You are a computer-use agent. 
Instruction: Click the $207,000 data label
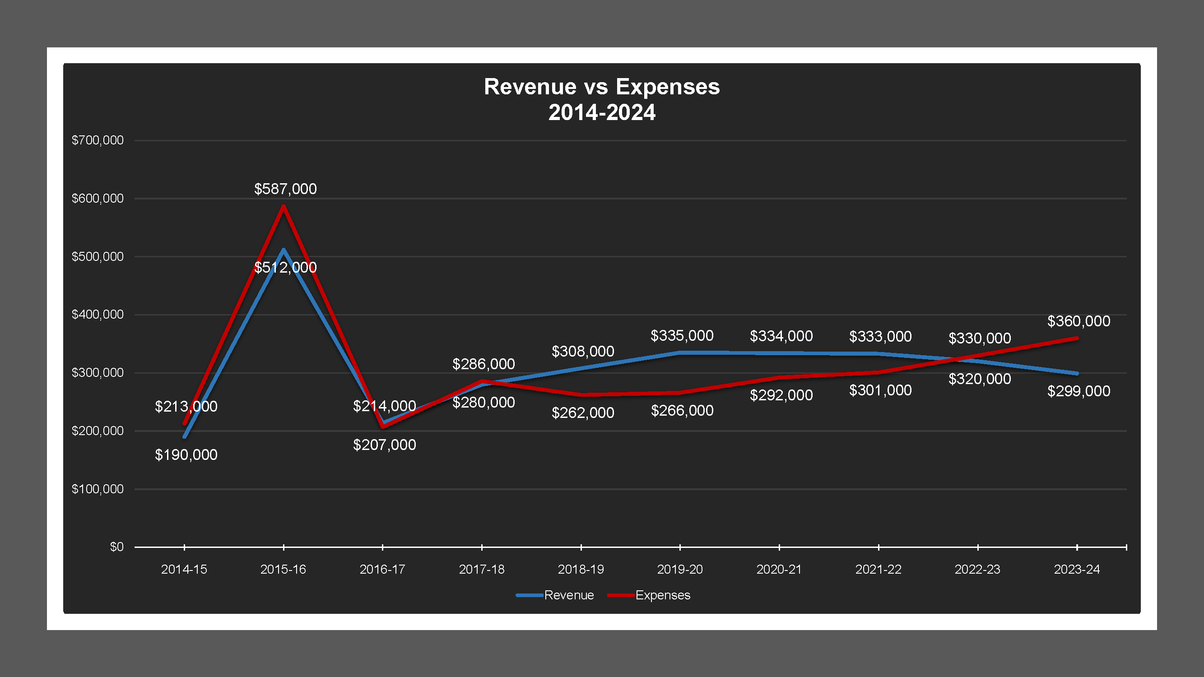coord(385,445)
